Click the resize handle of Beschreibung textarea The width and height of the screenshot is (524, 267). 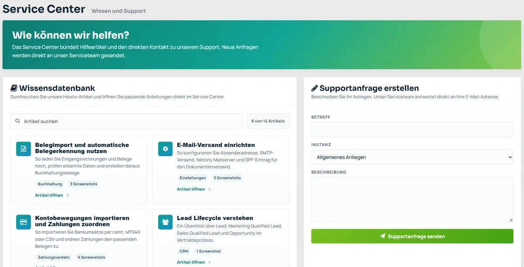(511, 220)
